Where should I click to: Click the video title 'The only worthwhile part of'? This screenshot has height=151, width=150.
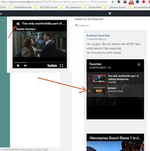[x=43, y=23]
